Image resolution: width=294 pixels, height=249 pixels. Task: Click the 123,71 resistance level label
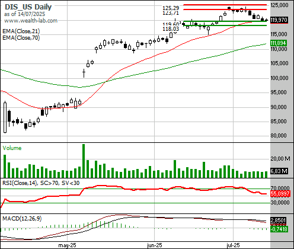click(171, 13)
